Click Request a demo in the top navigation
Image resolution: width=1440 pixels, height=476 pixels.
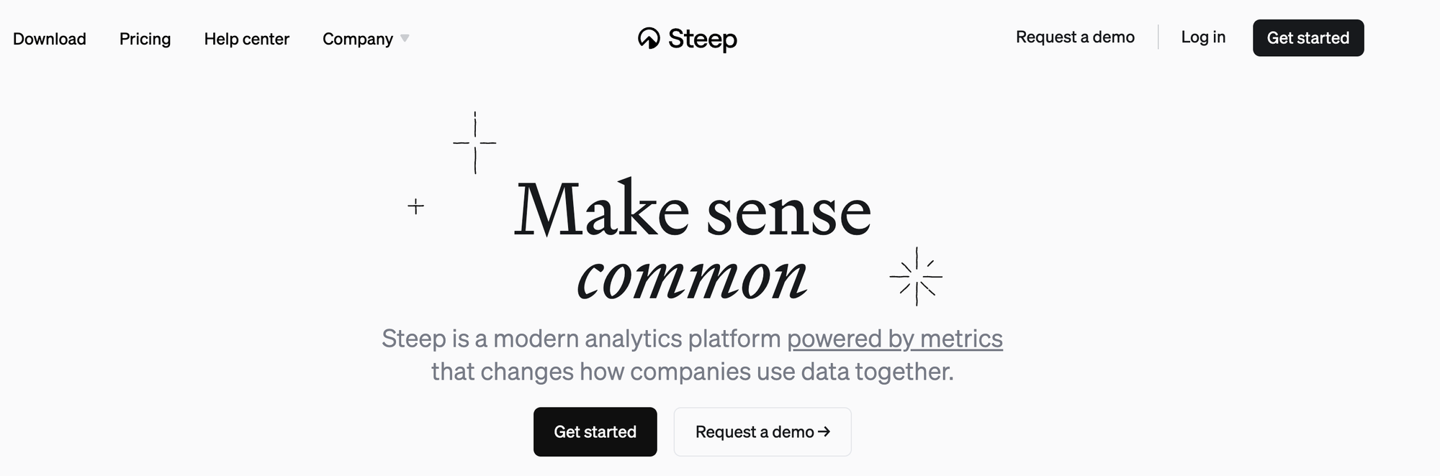click(x=1075, y=37)
